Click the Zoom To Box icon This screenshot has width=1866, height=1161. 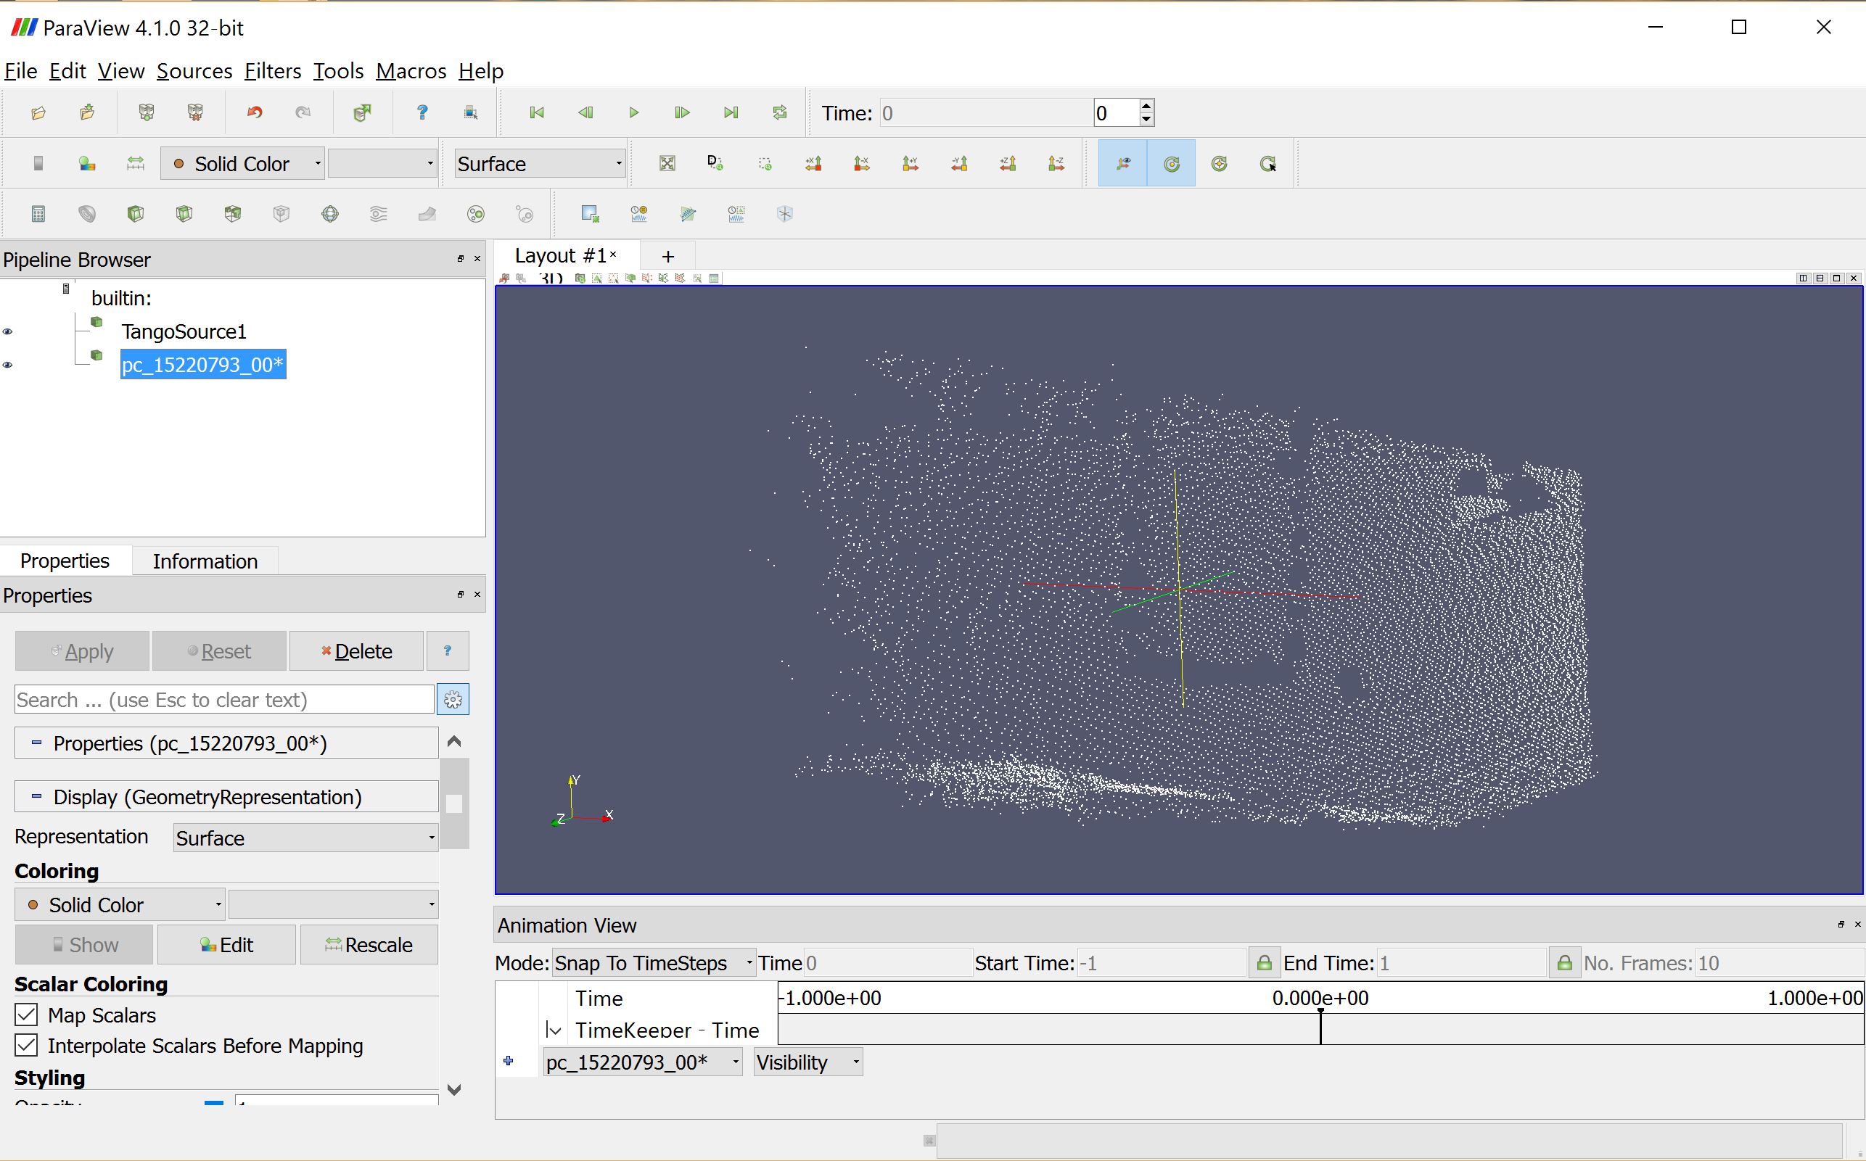tap(765, 164)
